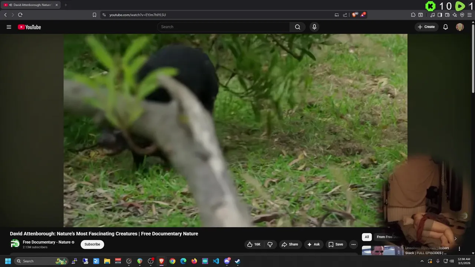The height and width of the screenshot is (267, 475).
Task: Click the system tray microphone icon
Action: 438,261
